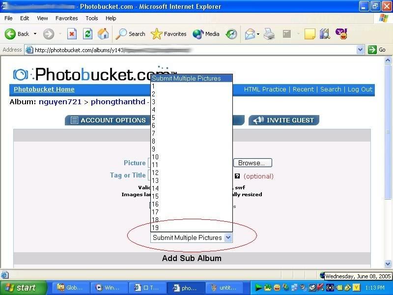Image resolution: width=393 pixels, height=295 pixels.
Task: Toggle the Submit Multiple Pictures dropdown arrow
Action: coord(228,237)
